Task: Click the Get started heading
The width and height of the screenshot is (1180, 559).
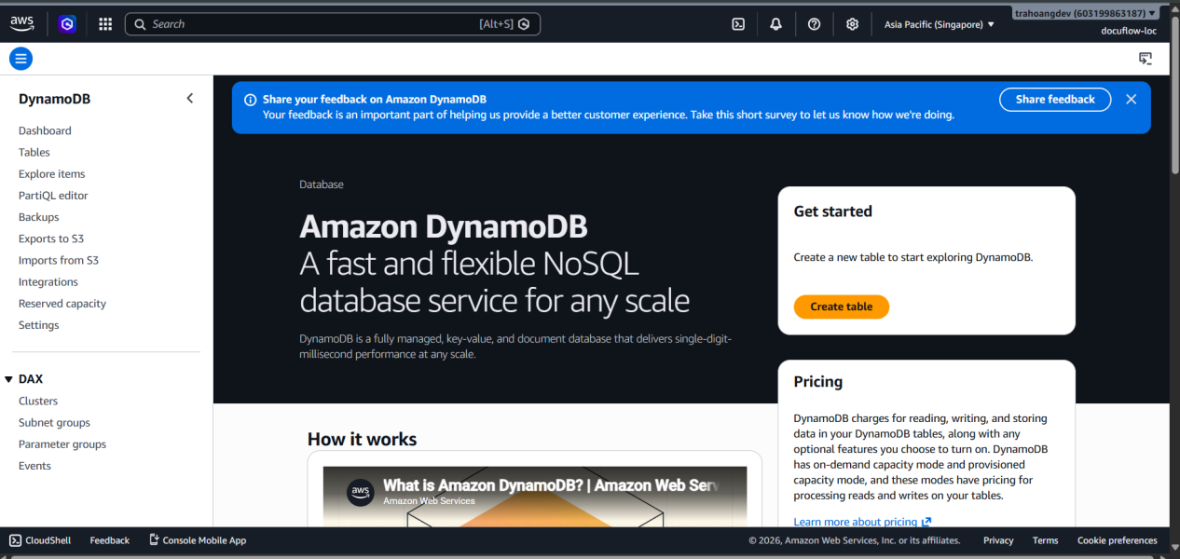Action: [x=833, y=211]
